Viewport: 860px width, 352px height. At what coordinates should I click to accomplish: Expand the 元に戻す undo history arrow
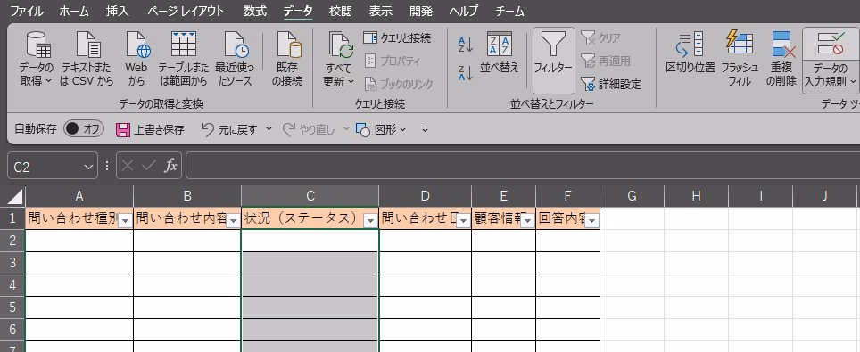point(269,129)
